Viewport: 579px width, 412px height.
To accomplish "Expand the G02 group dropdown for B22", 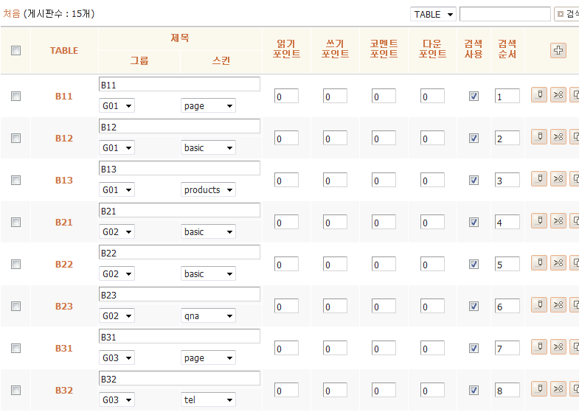I will coord(117,274).
